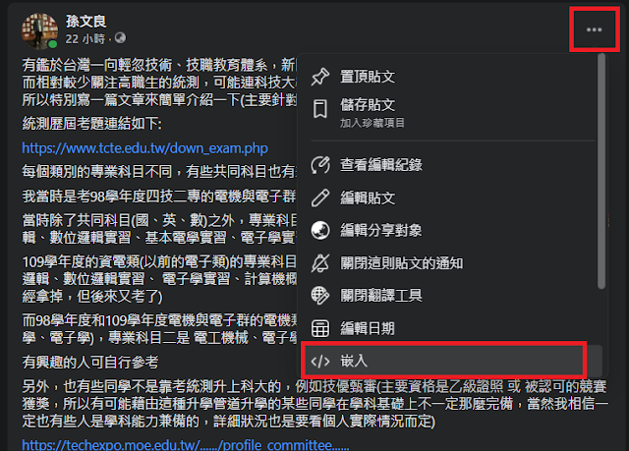Click the bell-slash icon for 關閉這則貼文的通知
The image size is (629, 451).
coord(320,263)
